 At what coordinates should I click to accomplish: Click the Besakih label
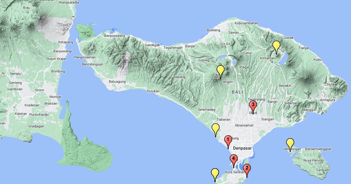click(x=285, y=86)
